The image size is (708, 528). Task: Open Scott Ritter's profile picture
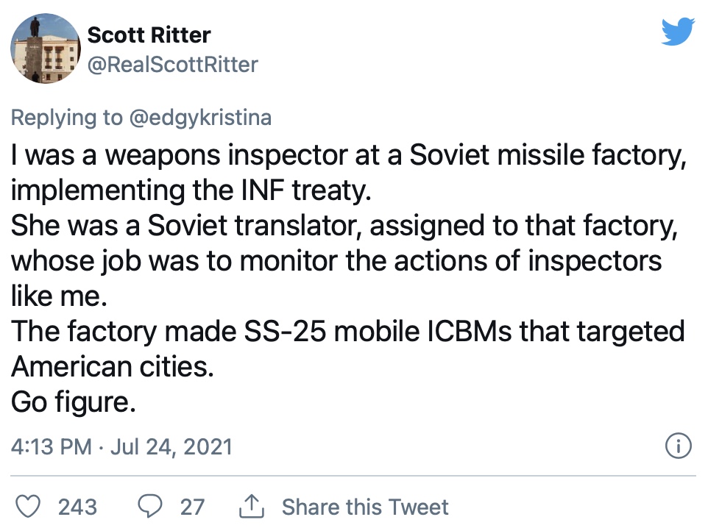(x=46, y=49)
